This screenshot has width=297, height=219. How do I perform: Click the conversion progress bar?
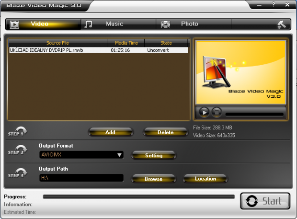(x=138, y=196)
